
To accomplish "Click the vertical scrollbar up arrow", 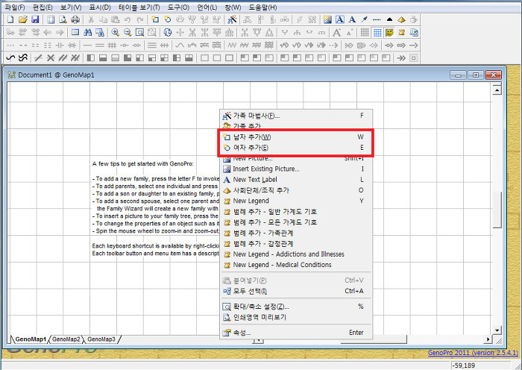I will pyautogui.click(x=497, y=90).
